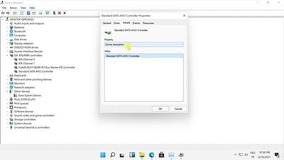Select System devices in the tree

[x=23, y=124]
